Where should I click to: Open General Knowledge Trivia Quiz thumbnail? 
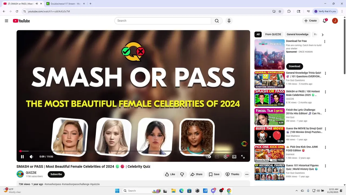click(270, 80)
